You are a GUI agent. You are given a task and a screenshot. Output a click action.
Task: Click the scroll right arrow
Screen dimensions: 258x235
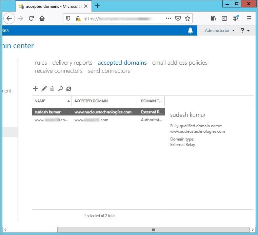(253, 230)
